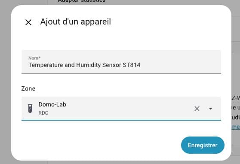The width and height of the screenshot is (240, 164).
Task: Click the Z-W text at right edge
Action: point(236,98)
